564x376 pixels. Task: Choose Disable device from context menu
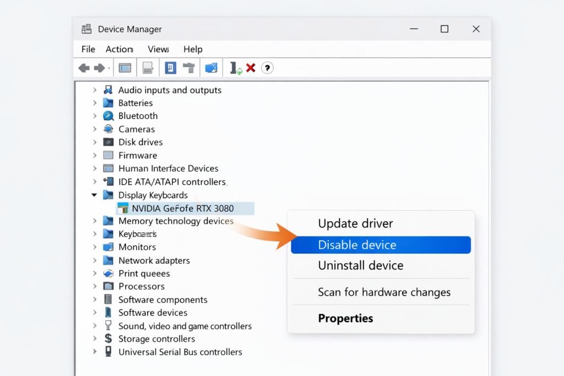(381, 244)
